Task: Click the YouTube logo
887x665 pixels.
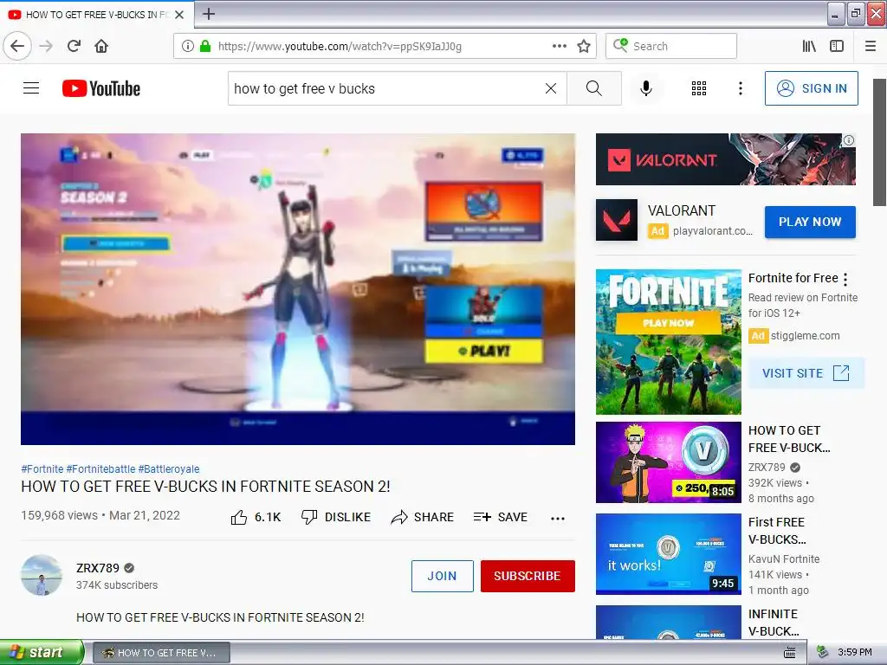Action: click(x=101, y=88)
